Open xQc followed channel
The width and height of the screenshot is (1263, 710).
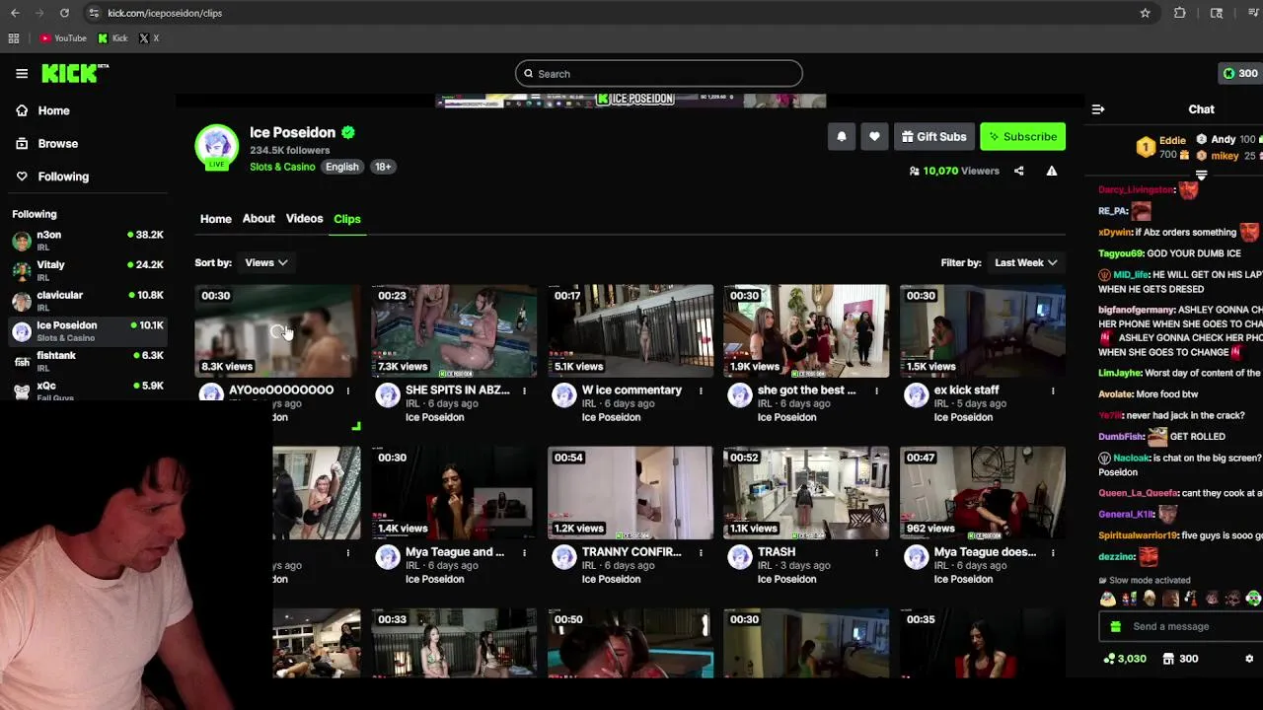click(87, 390)
